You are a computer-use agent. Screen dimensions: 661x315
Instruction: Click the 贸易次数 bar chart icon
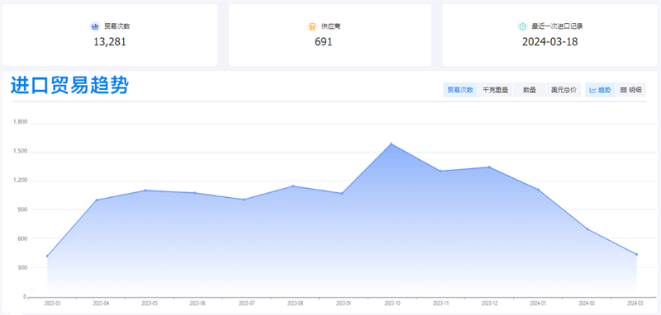tap(95, 26)
